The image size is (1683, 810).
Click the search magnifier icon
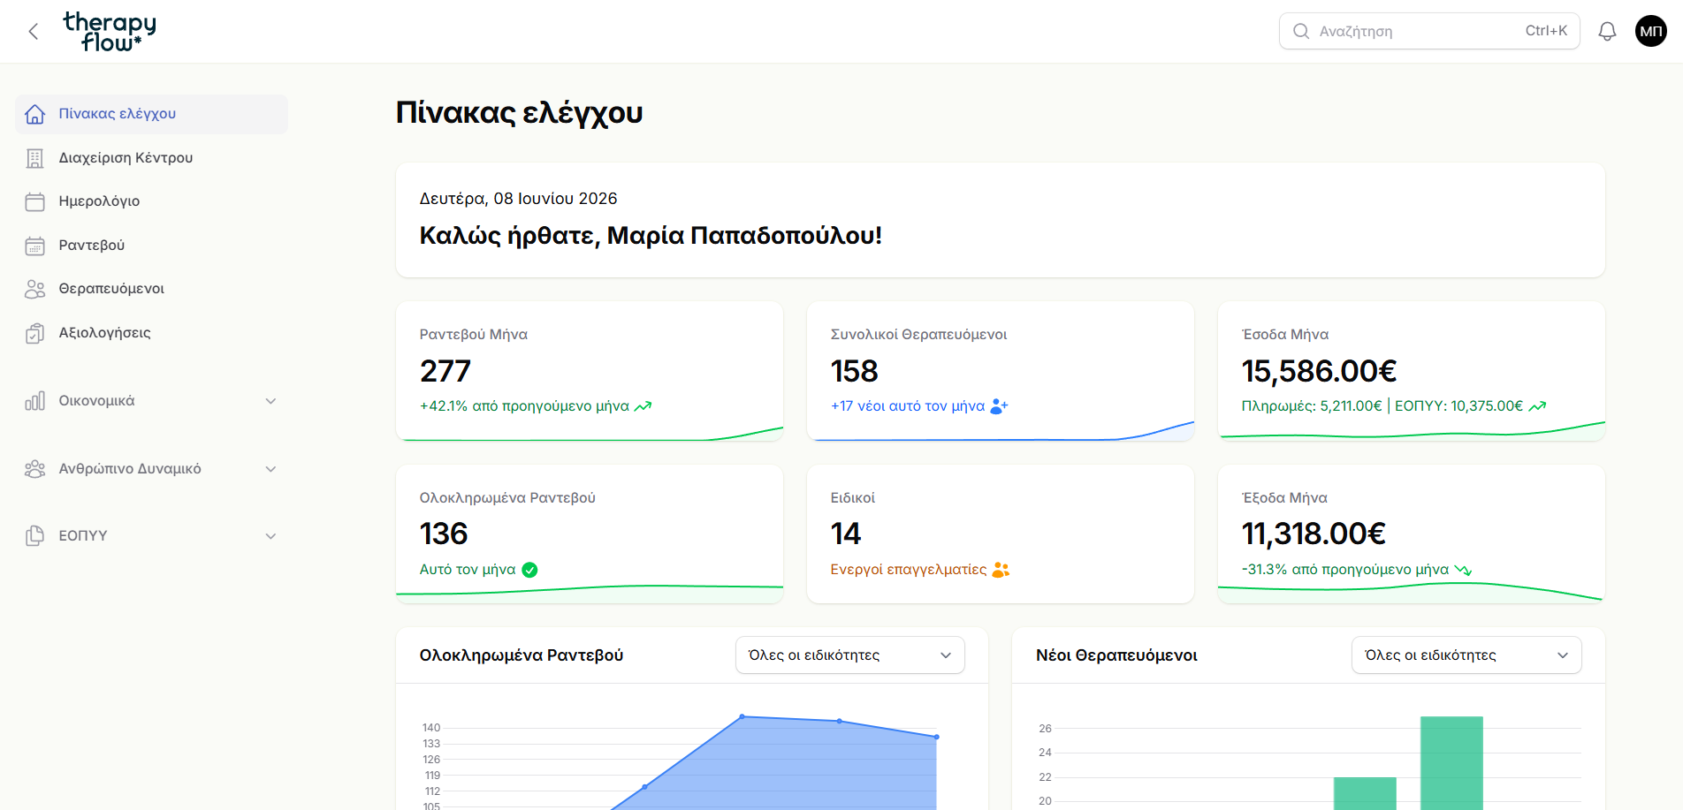coord(1301,32)
